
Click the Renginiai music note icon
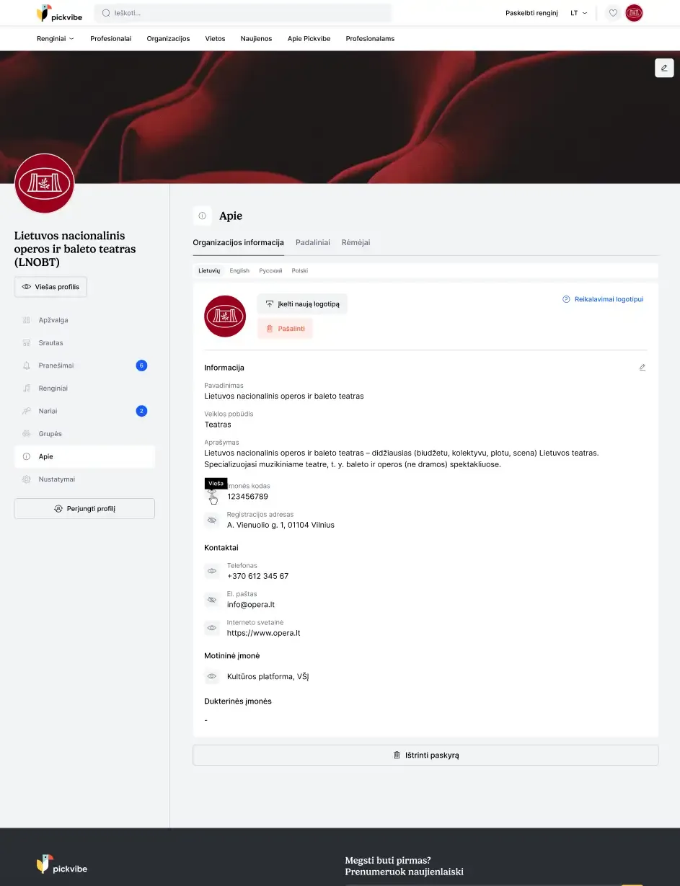(x=27, y=389)
